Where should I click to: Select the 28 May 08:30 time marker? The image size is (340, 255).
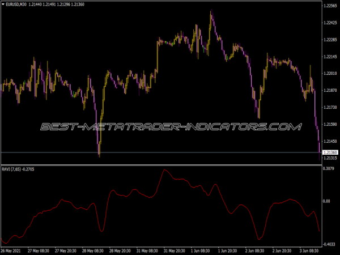pyautogui.click(x=92, y=251)
